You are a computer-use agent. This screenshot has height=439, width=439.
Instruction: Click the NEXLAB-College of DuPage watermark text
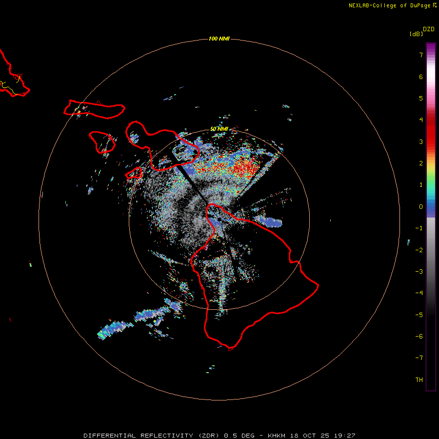tap(392, 5)
